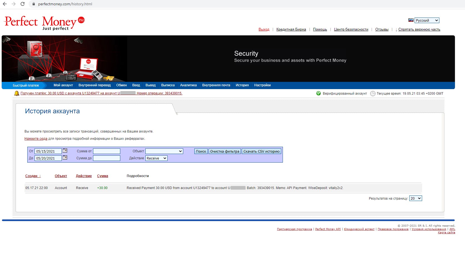Image resolution: width=465 pixels, height=257 pixels.
Task: Open Внутренняя почта menu item
Action: tap(216, 85)
